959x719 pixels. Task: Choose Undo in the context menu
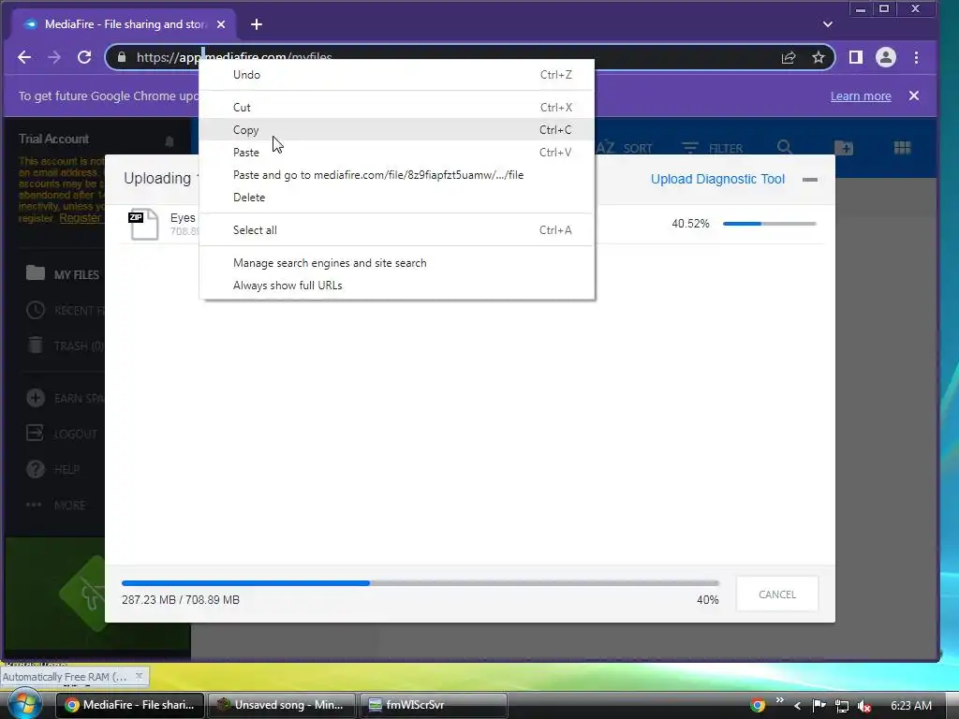click(397, 75)
